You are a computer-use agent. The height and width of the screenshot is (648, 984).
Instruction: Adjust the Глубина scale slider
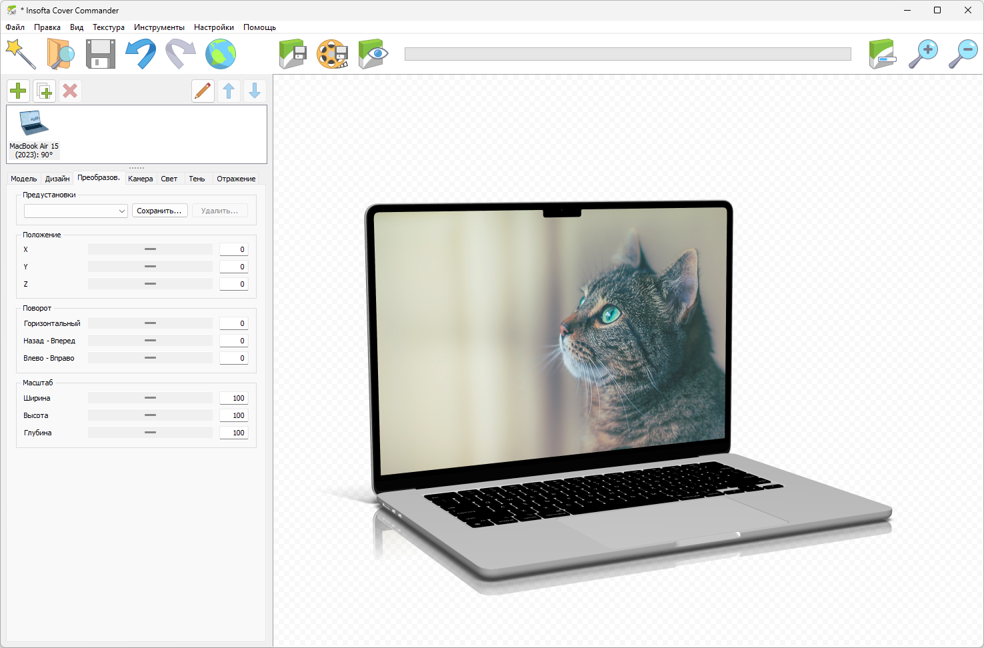(x=150, y=433)
